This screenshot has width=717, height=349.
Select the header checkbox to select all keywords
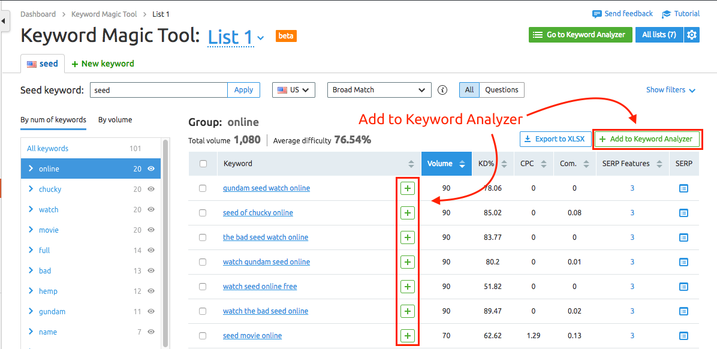(203, 163)
